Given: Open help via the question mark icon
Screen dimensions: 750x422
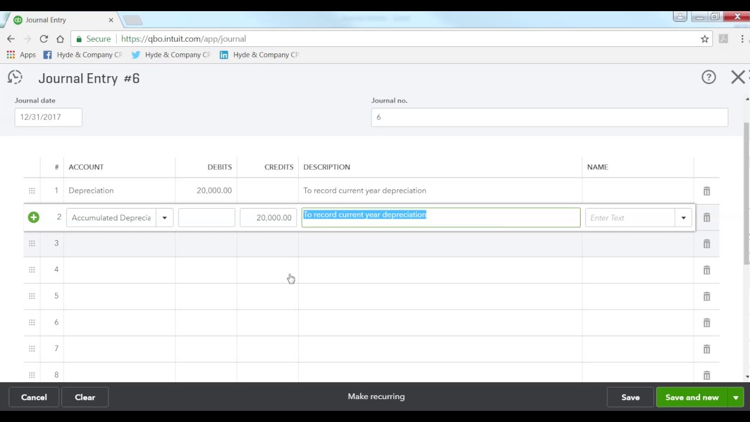Looking at the screenshot, I should pyautogui.click(x=708, y=77).
